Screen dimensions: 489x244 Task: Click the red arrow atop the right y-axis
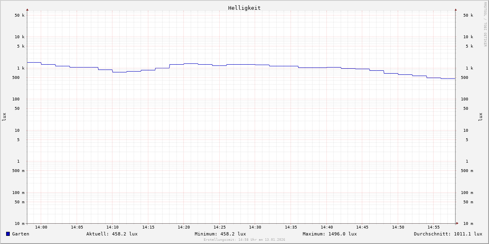(x=456, y=9)
